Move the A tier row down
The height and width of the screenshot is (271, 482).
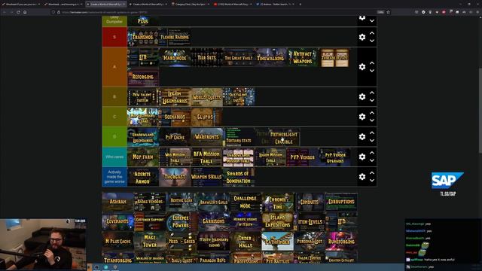(x=372, y=71)
